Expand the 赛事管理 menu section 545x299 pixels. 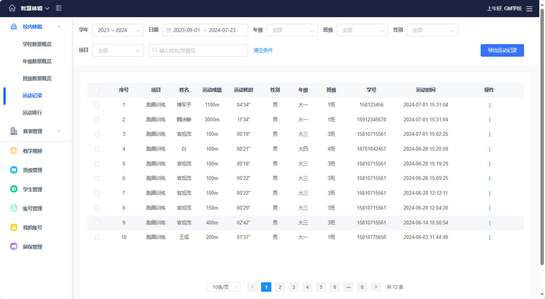point(59,131)
